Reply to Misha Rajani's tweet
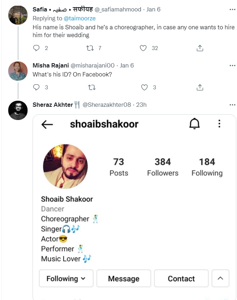Viewport: 237px width, 300px height. (x=36, y=87)
